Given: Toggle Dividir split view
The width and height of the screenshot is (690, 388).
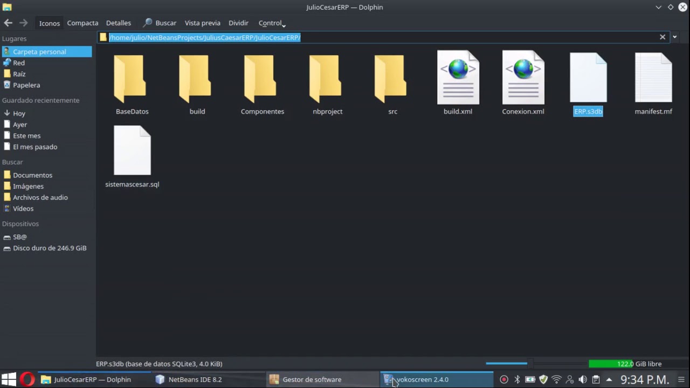Looking at the screenshot, I should [238, 23].
